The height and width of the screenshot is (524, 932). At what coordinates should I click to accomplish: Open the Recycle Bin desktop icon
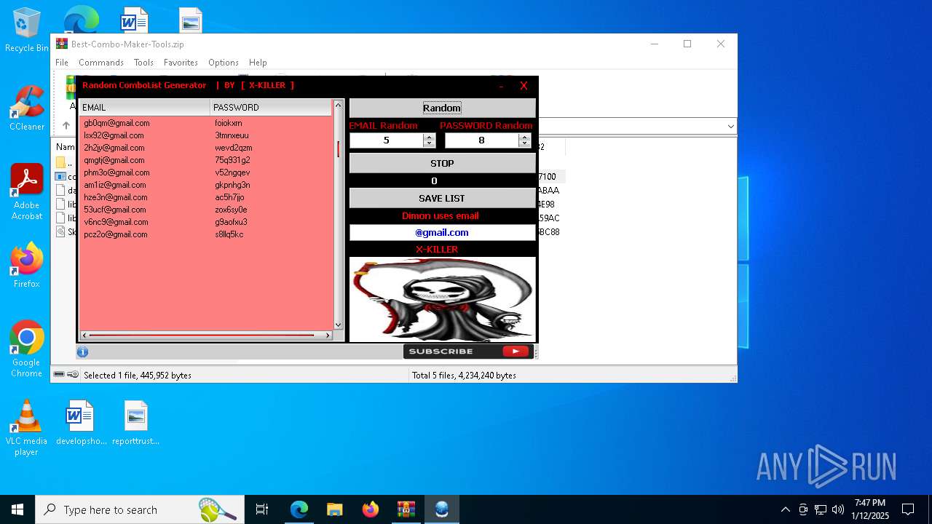pos(26,31)
